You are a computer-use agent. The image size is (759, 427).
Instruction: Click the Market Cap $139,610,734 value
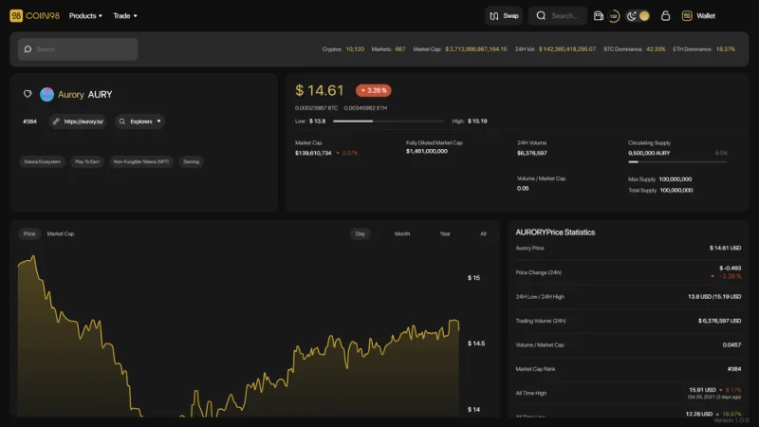313,153
